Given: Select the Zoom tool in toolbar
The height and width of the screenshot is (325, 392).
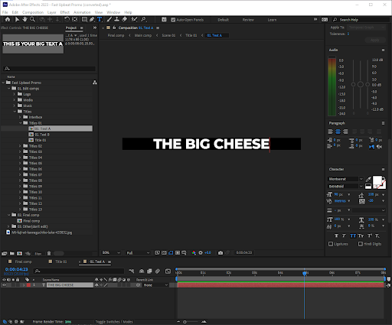Looking at the screenshot, I should (32, 19).
